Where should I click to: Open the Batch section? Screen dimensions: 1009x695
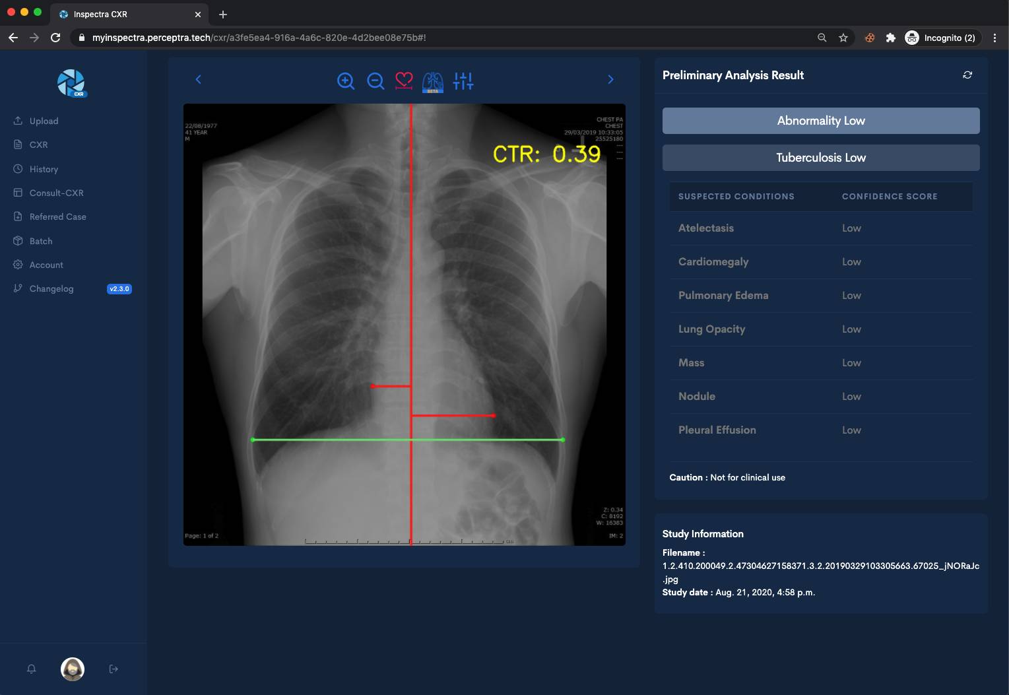[x=41, y=241]
